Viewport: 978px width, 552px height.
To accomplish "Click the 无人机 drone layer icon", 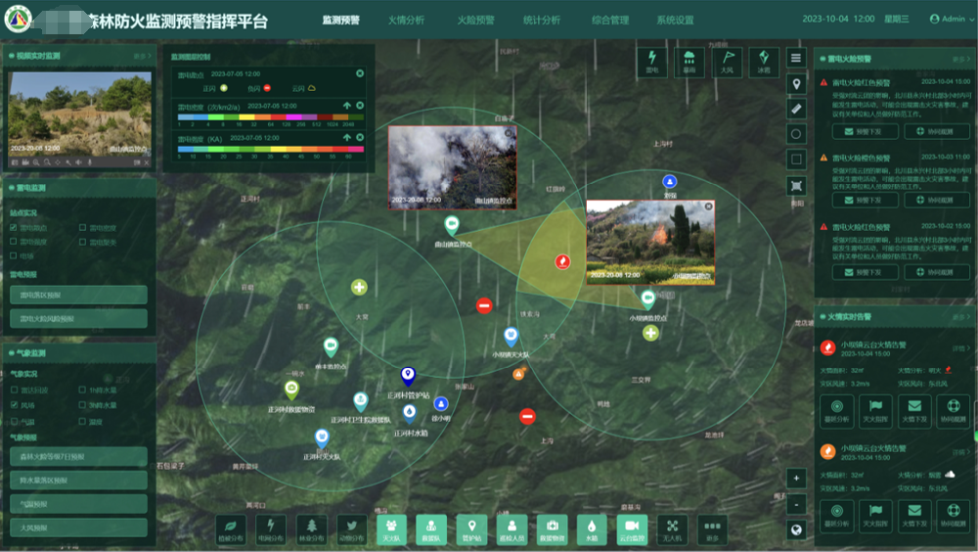I will coord(671,529).
